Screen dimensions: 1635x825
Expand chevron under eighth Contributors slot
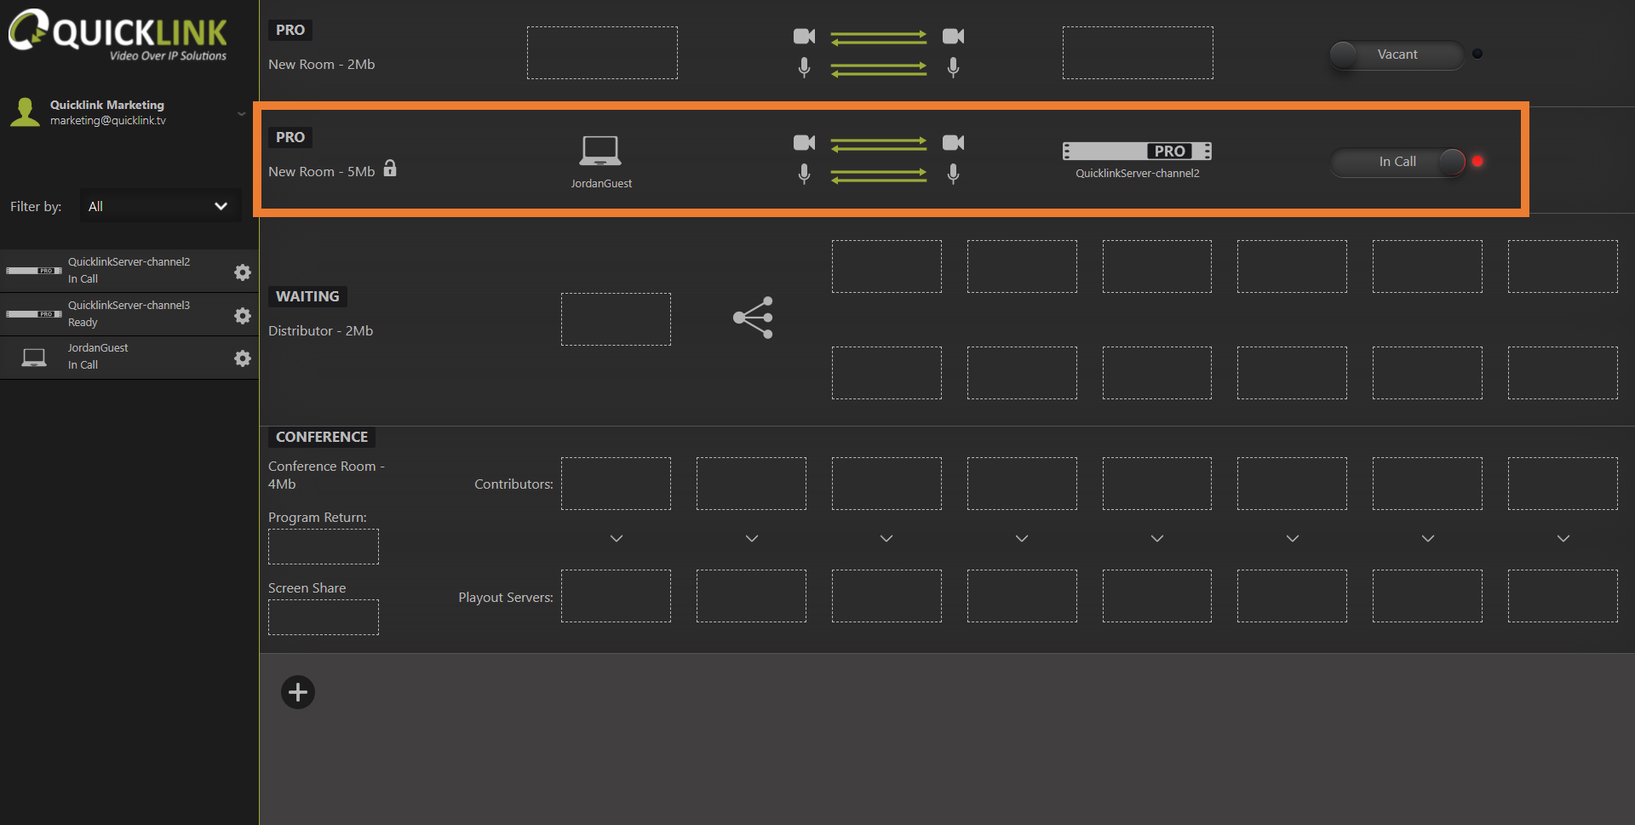[1563, 538]
